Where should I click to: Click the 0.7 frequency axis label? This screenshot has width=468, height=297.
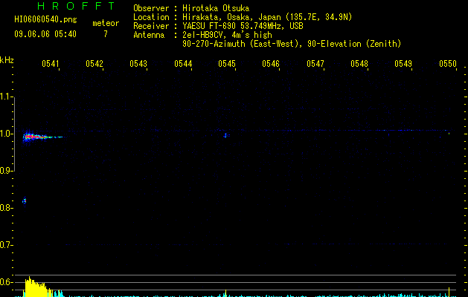[6, 245]
